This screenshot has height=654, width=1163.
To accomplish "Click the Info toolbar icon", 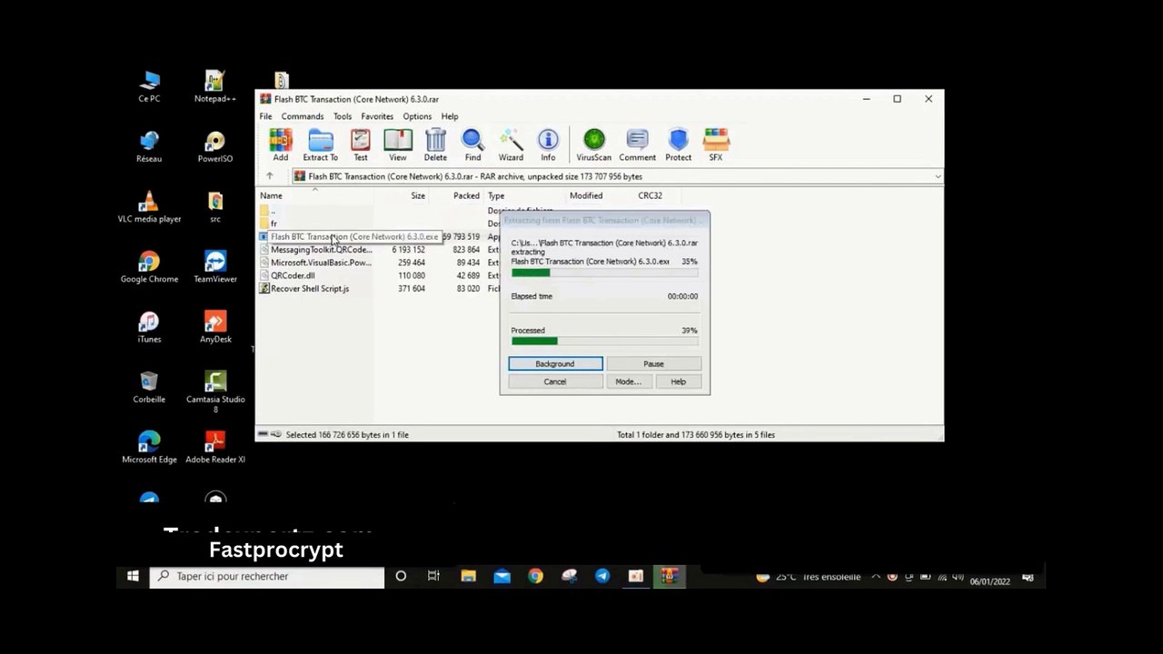I will click(x=548, y=144).
